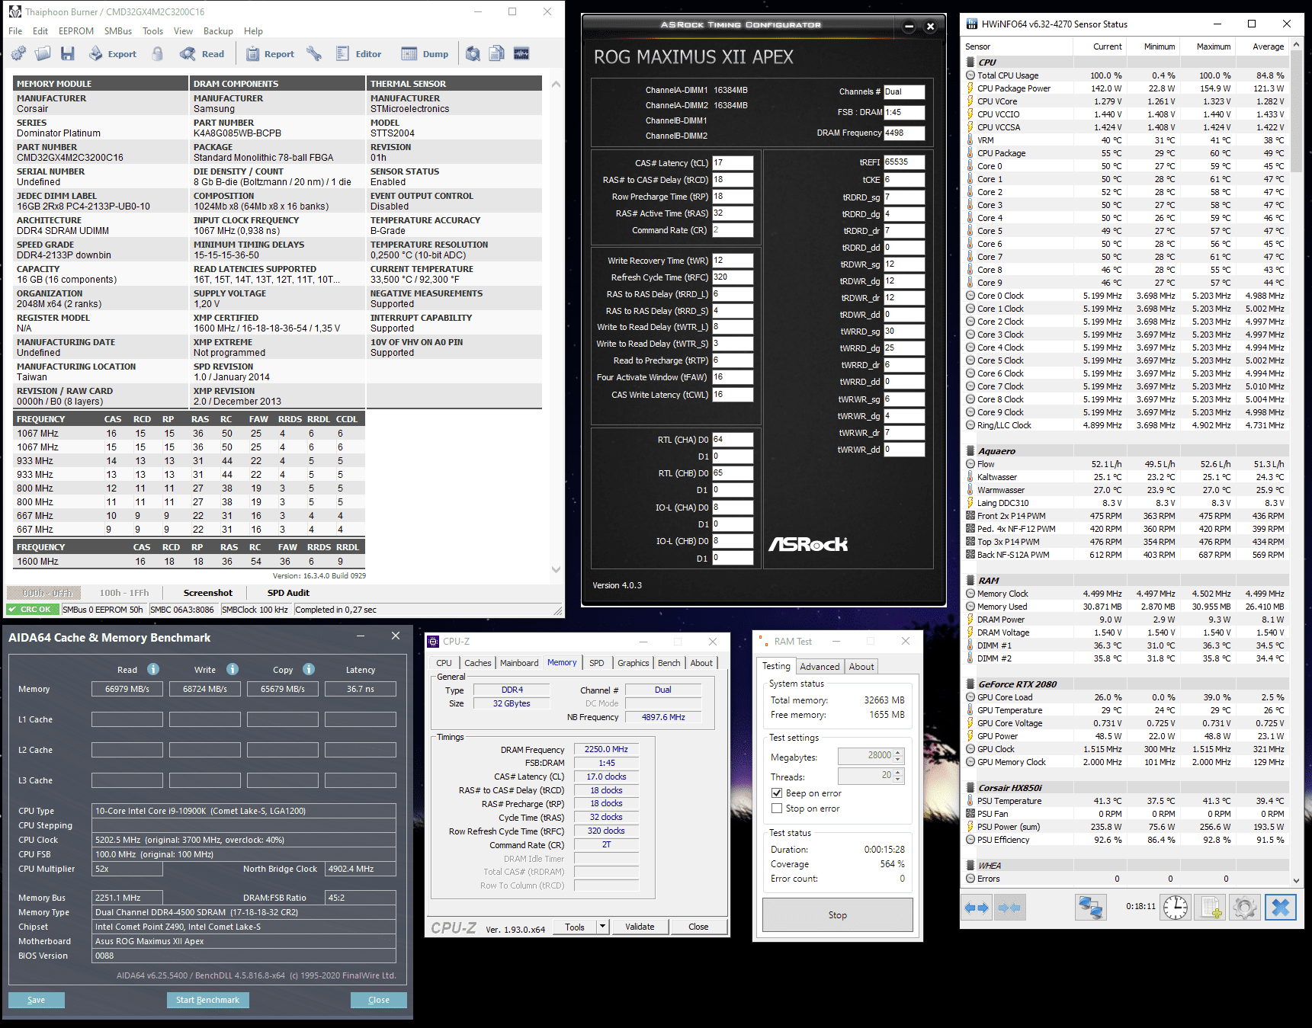Switch to the Mainboard tab in CPU-Z
Screen dimensions: 1312x1028
pos(519,663)
